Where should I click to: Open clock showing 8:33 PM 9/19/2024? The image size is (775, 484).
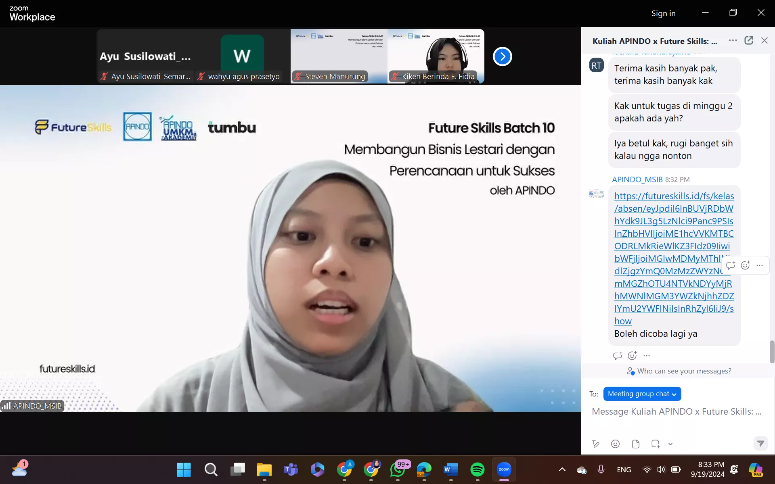(708, 469)
